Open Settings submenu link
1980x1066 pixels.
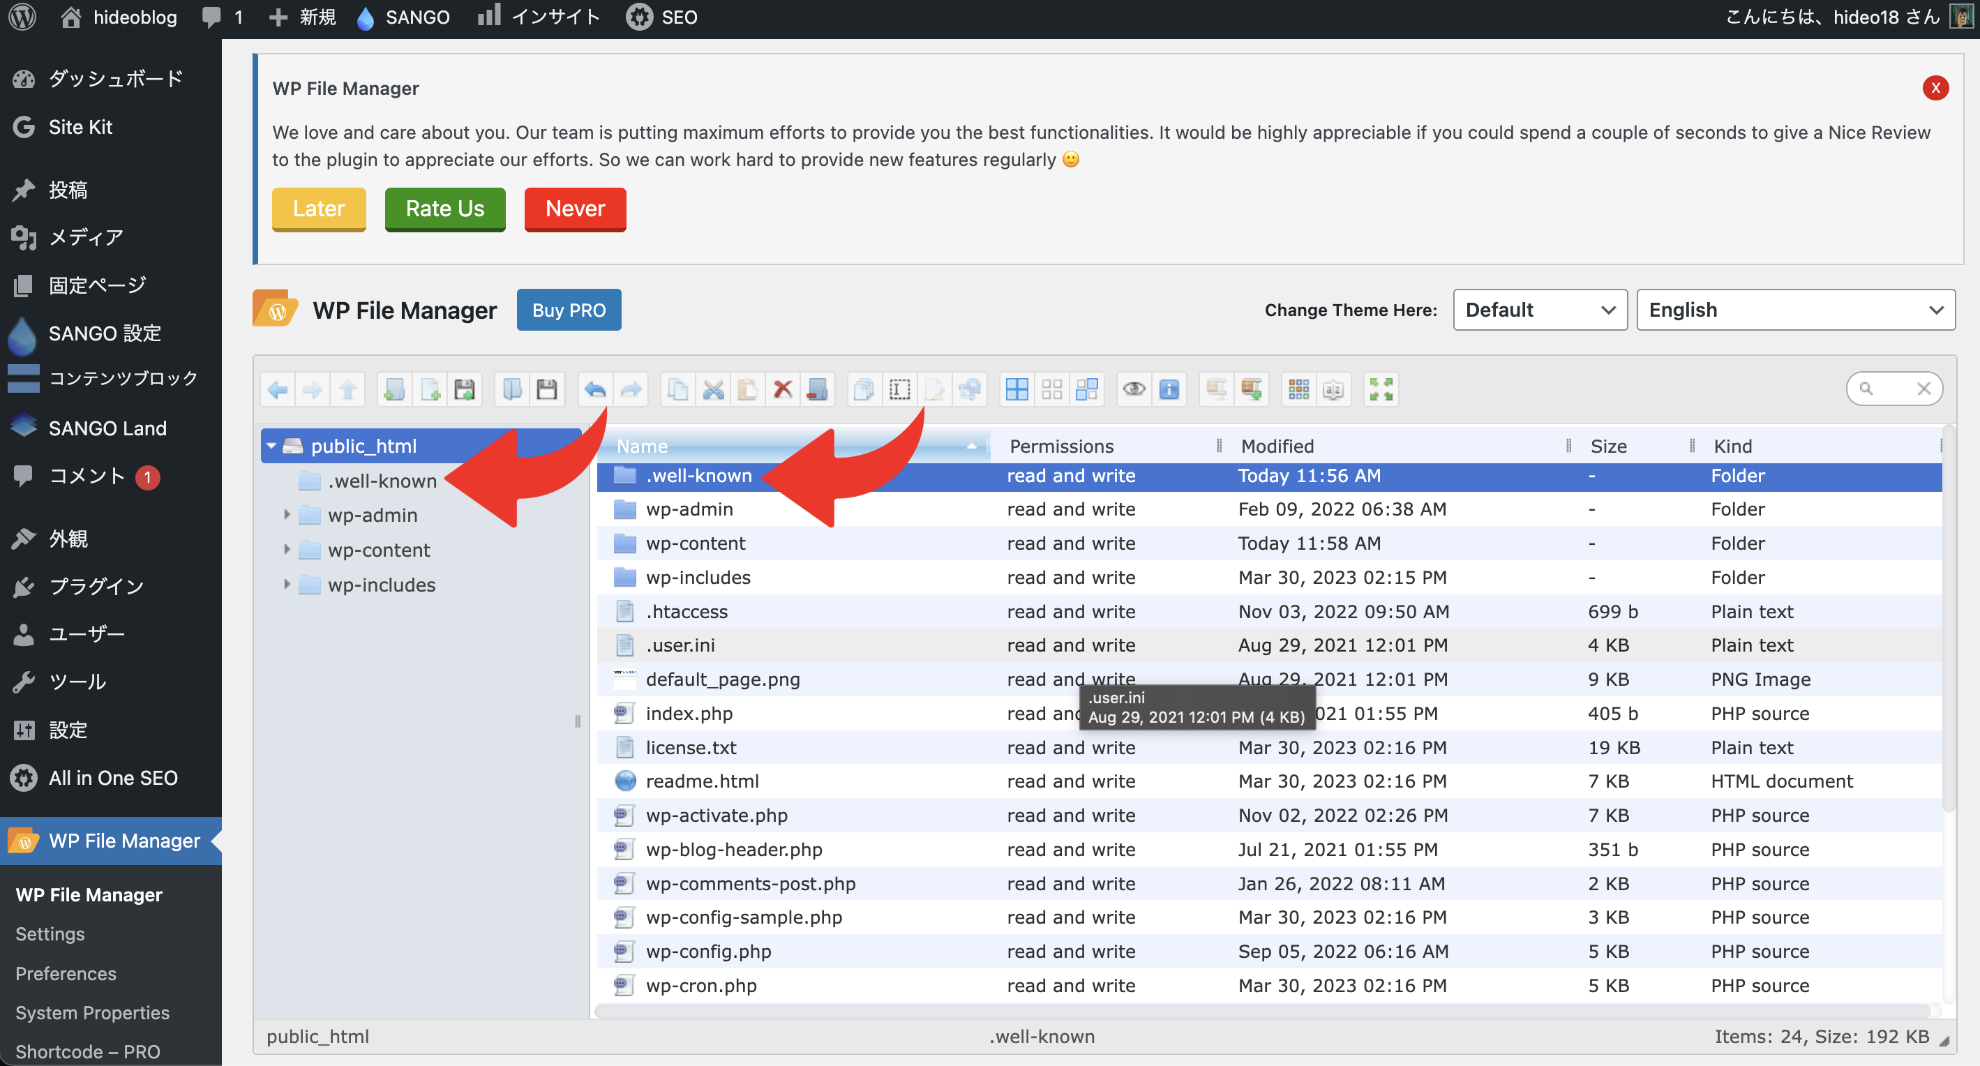tap(50, 934)
